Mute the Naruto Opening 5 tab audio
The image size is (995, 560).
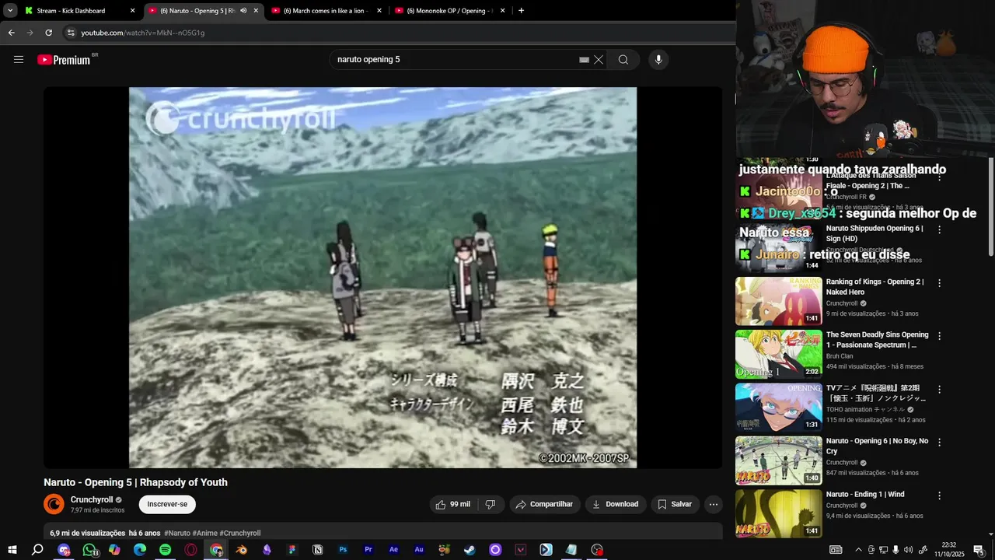(243, 11)
